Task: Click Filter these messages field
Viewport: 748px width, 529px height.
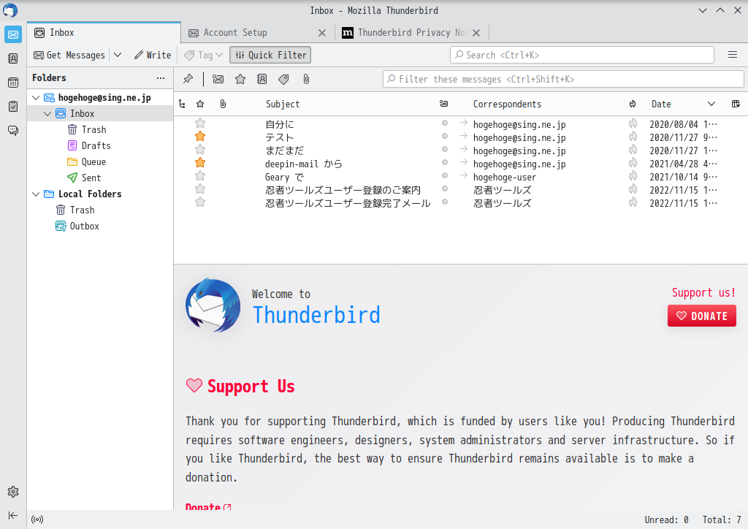Action: tap(563, 79)
